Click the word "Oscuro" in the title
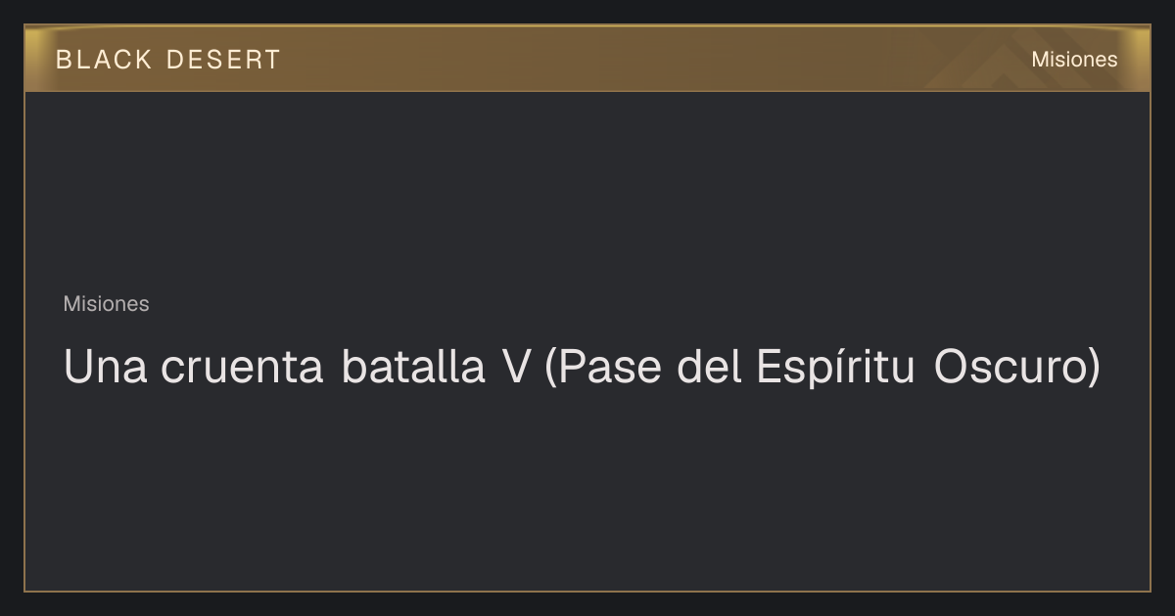 tap(1009, 368)
